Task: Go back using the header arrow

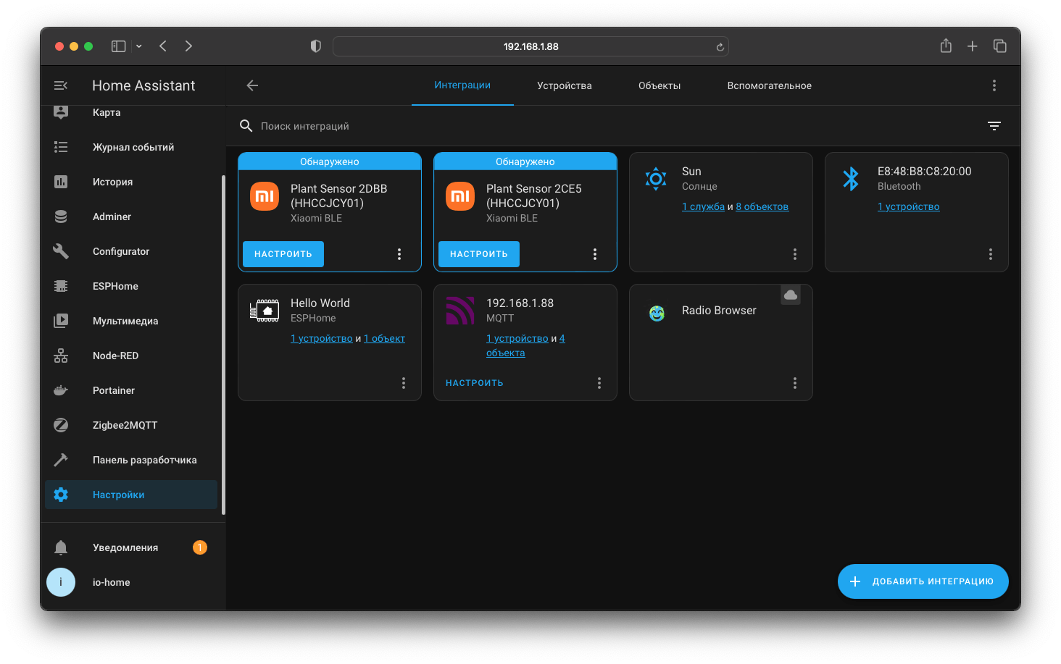Action: [252, 85]
